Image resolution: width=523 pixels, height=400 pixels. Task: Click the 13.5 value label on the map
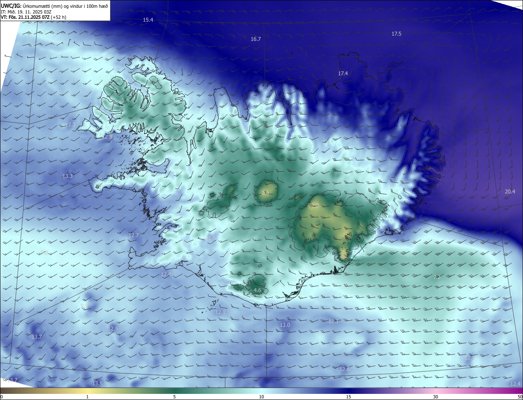point(97,383)
